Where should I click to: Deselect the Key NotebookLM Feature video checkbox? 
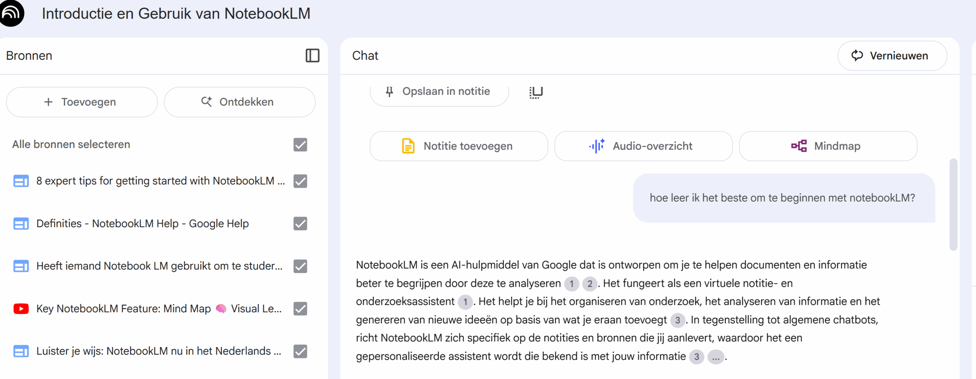coord(300,309)
